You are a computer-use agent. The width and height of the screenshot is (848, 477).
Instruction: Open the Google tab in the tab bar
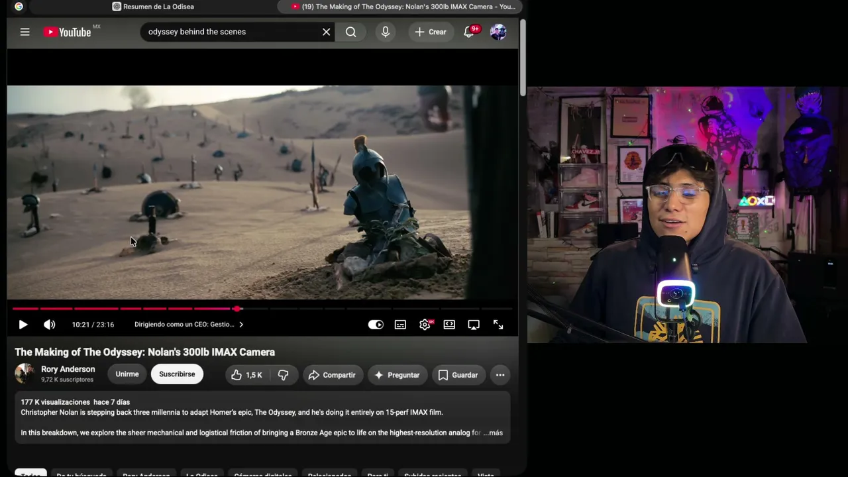coord(19,7)
